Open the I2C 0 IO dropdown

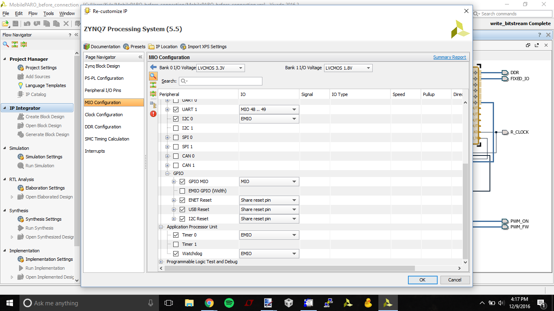pyautogui.click(x=269, y=119)
